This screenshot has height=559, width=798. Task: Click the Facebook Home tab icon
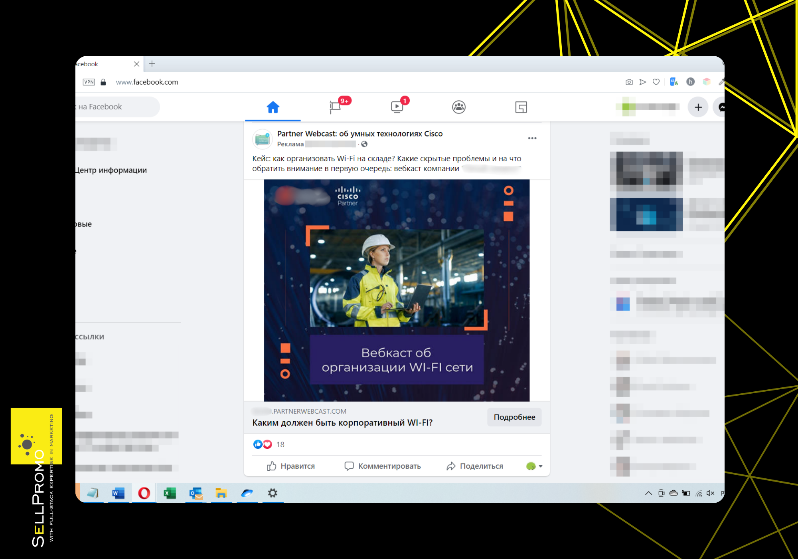click(273, 107)
